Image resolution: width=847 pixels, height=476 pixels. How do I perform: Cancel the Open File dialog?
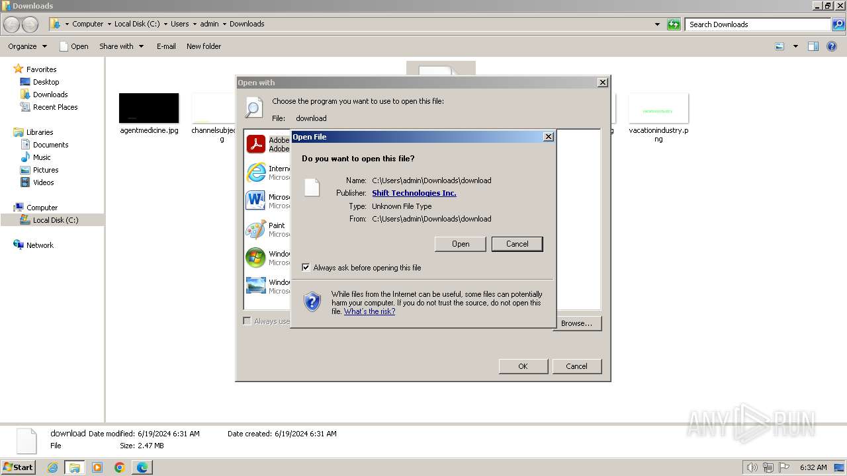(x=517, y=244)
